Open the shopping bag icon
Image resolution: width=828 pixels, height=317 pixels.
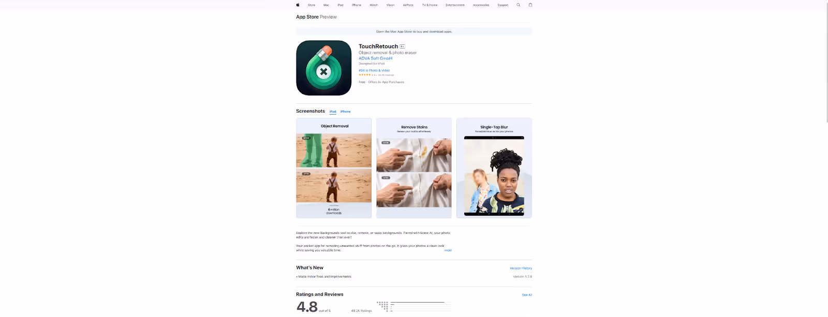coord(530,5)
